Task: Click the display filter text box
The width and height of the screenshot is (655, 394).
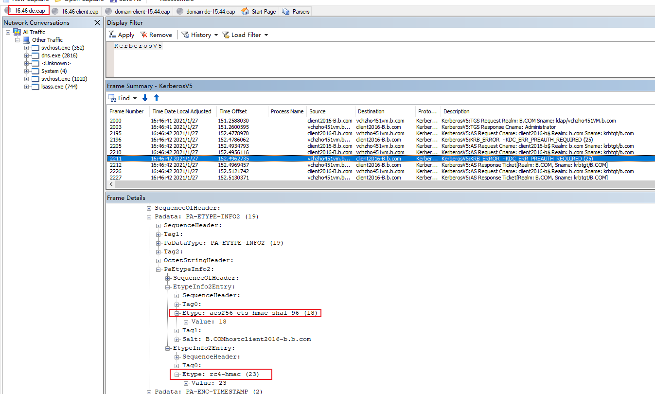Action: pyautogui.click(x=380, y=59)
